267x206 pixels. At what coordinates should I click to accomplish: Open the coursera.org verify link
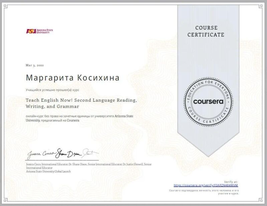[206, 185]
